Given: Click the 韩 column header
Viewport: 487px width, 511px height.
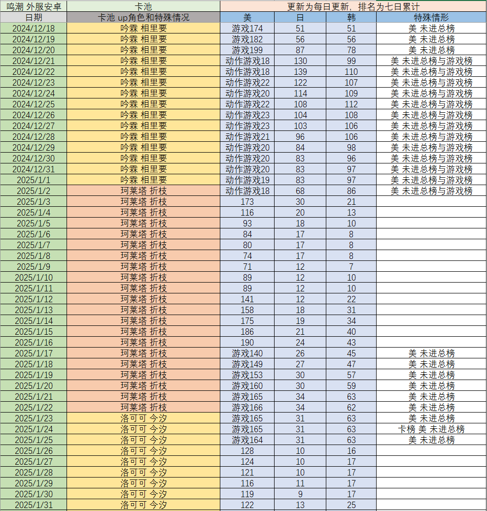Looking at the screenshot, I should (x=351, y=17).
